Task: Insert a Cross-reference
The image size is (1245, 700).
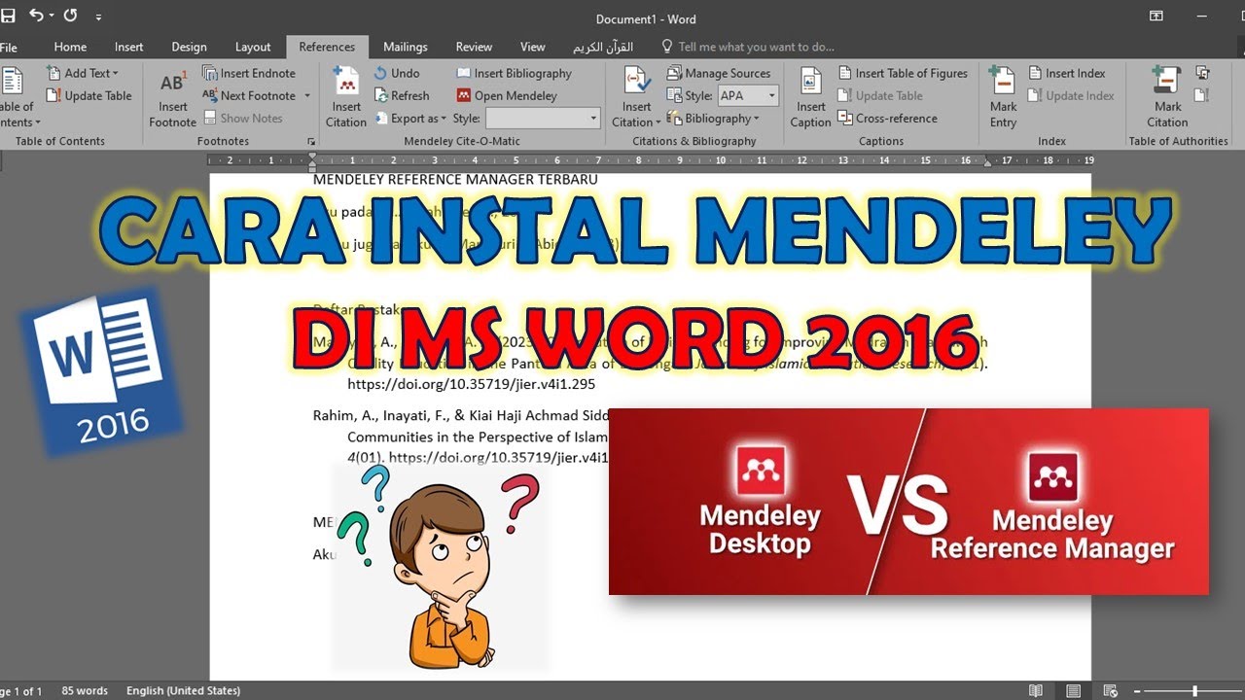Action: 887,118
